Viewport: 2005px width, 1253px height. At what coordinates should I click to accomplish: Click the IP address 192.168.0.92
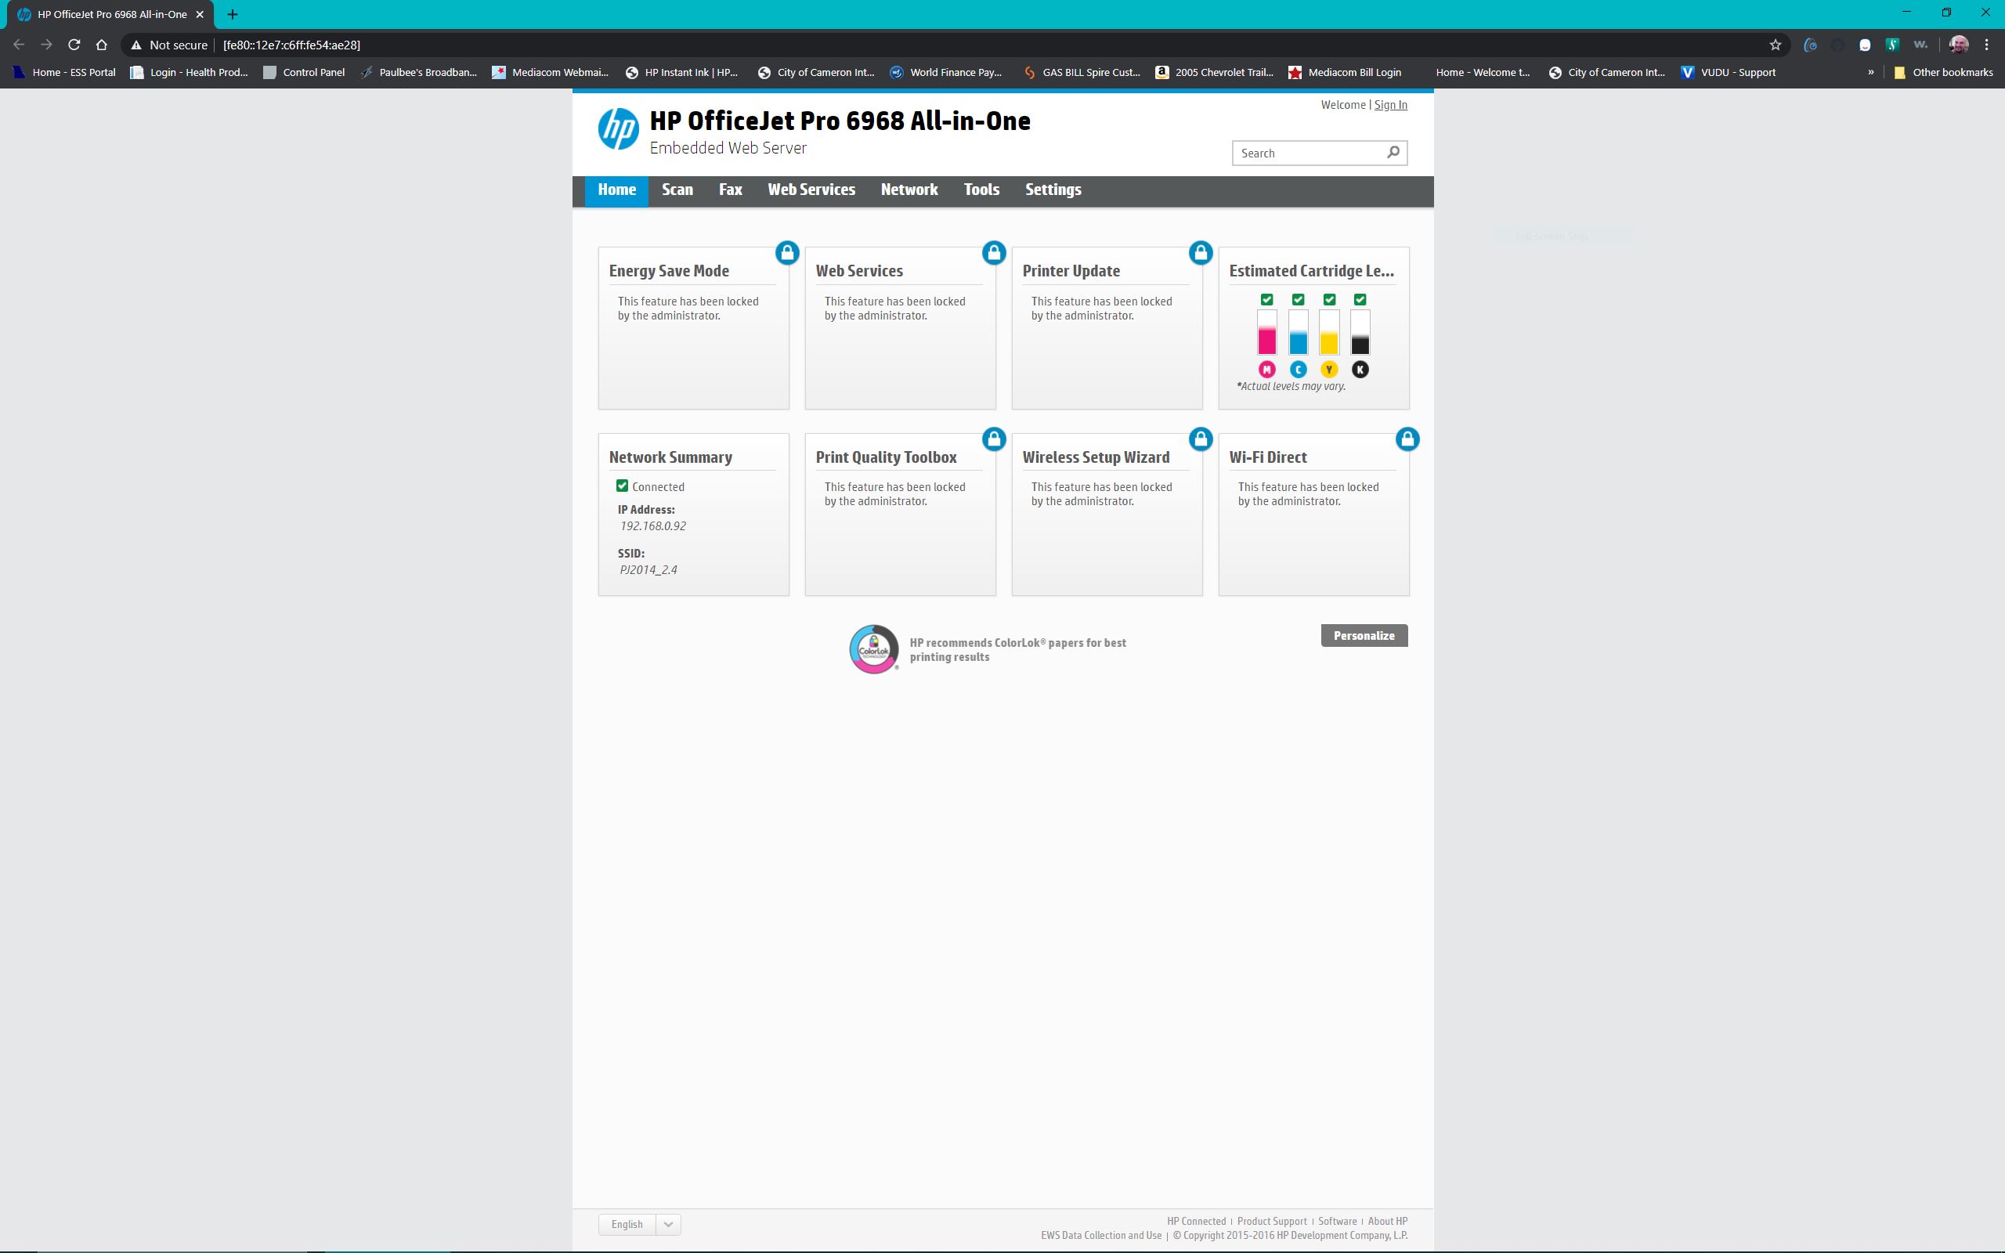[653, 525]
